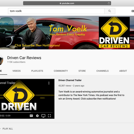
Task: Click the lock icon beside youtube.com
Action: pos(61,3)
